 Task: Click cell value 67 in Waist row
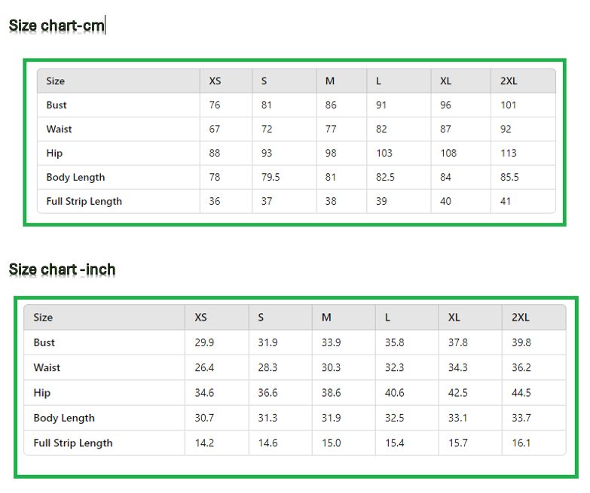click(x=215, y=129)
